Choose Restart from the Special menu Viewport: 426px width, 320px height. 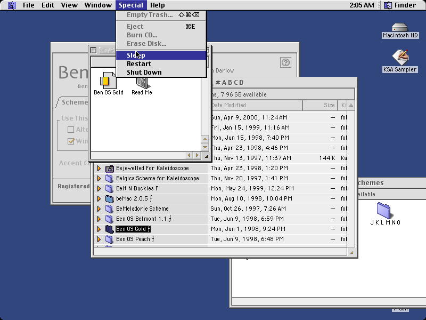pos(161,63)
